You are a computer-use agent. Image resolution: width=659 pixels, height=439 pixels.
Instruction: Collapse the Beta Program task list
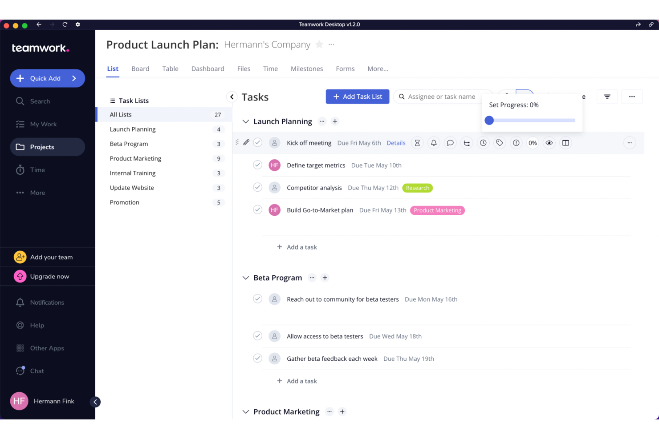point(245,278)
